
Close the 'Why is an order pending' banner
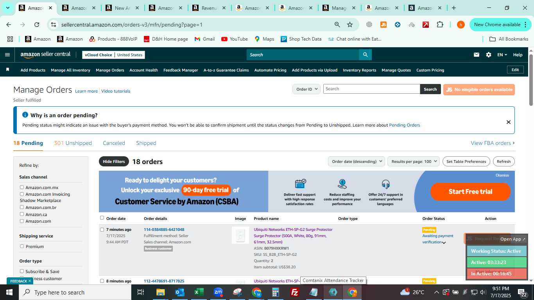click(508, 122)
